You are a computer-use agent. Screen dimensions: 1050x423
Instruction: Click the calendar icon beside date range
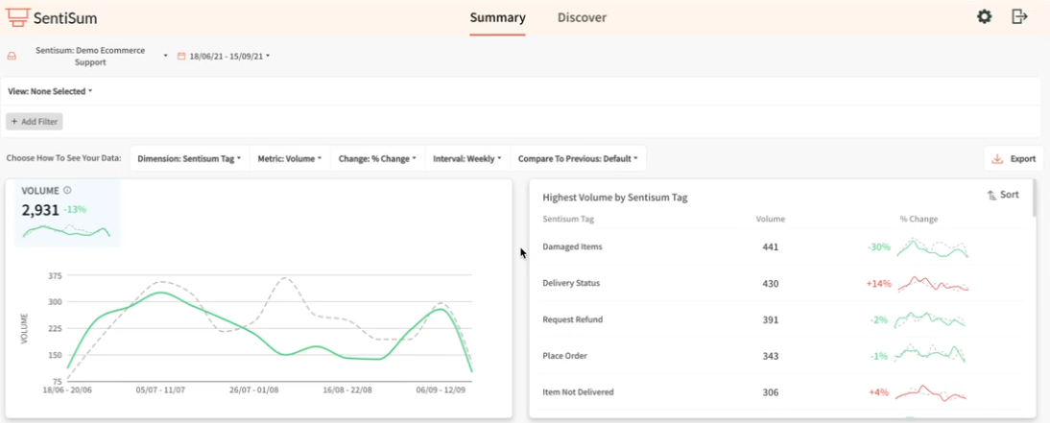pos(180,57)
